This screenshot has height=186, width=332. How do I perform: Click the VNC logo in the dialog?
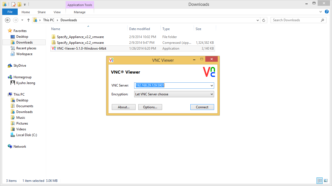click(x=209, y=72)
